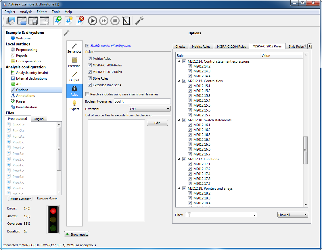Toggle the Extended Rule Set A checkbox
The height and width of the screenshot is (250, 322).
[90, 85]
